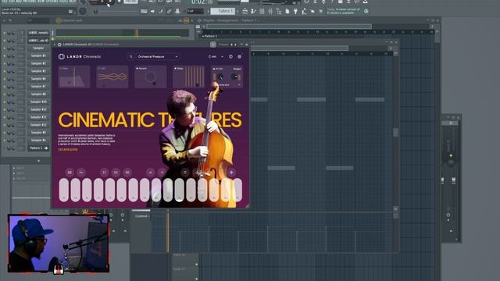Toggle the Dry/Wet module switch
Viewport: 500px width, 281px height.
coord(213,69)
